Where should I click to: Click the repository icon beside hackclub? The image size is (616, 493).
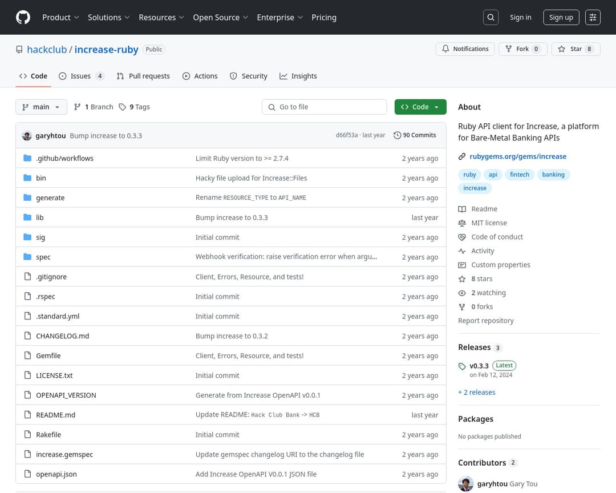point(19,50)
